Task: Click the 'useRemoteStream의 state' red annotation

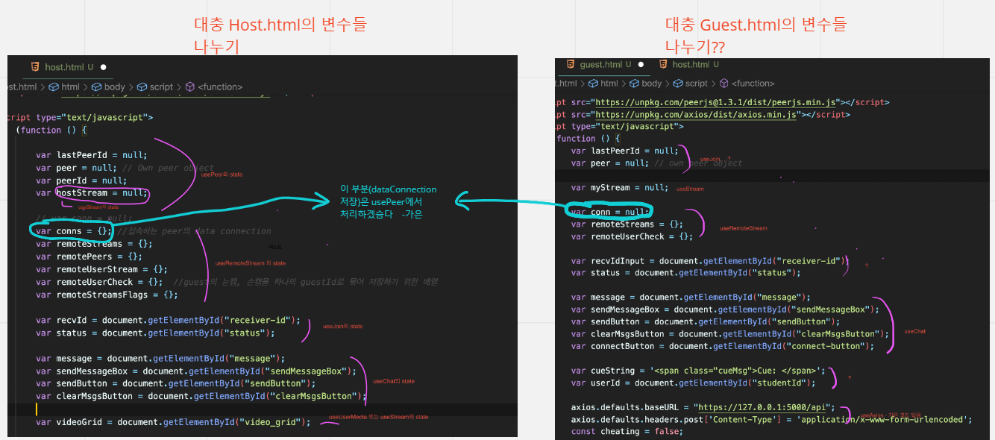Action: tap(251, 263)
